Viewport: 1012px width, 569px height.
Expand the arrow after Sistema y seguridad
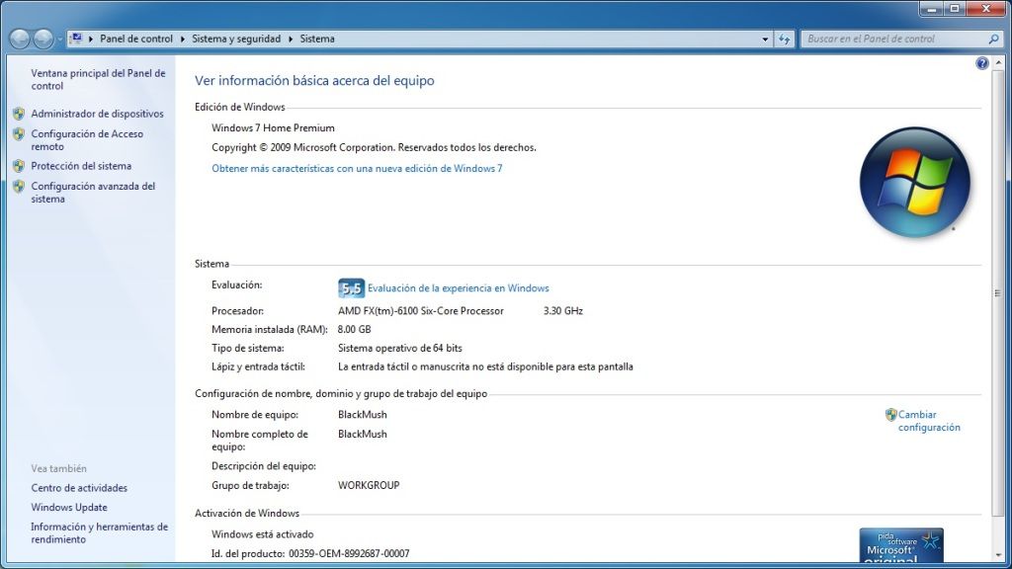[x=291, y=39]
